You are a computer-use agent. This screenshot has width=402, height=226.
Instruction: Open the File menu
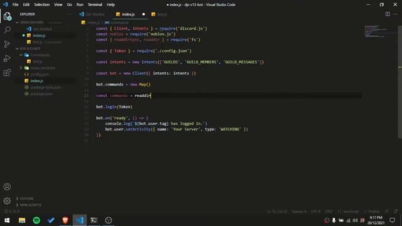coord(15,4)
